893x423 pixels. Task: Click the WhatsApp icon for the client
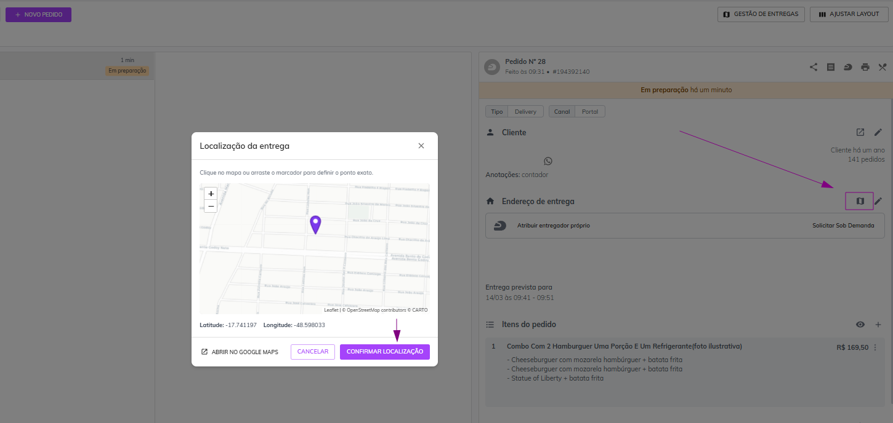(548, 161)
